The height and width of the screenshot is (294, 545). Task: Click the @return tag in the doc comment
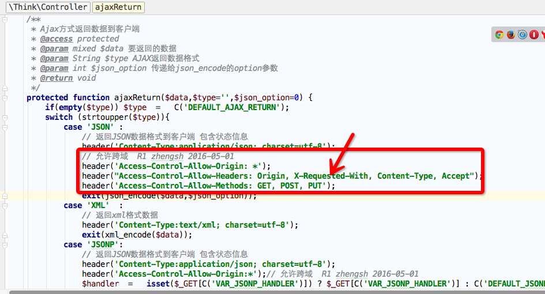(57, 78)
